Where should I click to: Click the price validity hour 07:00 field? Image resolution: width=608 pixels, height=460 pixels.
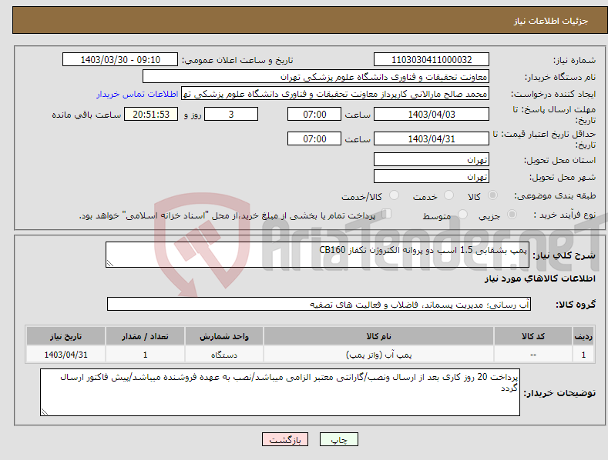pyautogui.click(x=314, y=138)
